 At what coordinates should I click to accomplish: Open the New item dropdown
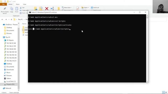pyautogui.click(x=67, y=8)
